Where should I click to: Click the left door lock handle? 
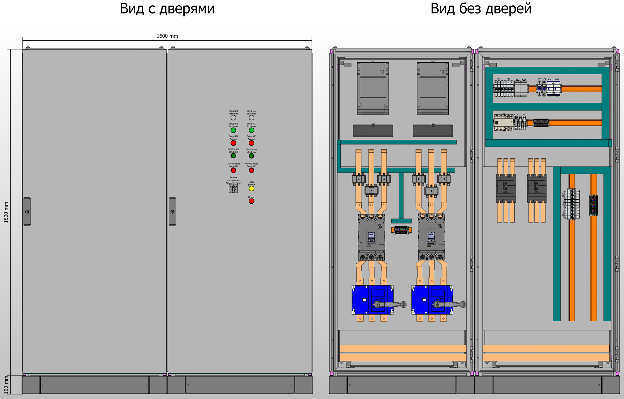coord(27,212)
